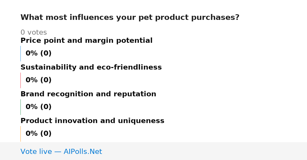The width and height of the screenshot is (307, 160).
Task: Click the empty gray footer area
Action: 205,151
